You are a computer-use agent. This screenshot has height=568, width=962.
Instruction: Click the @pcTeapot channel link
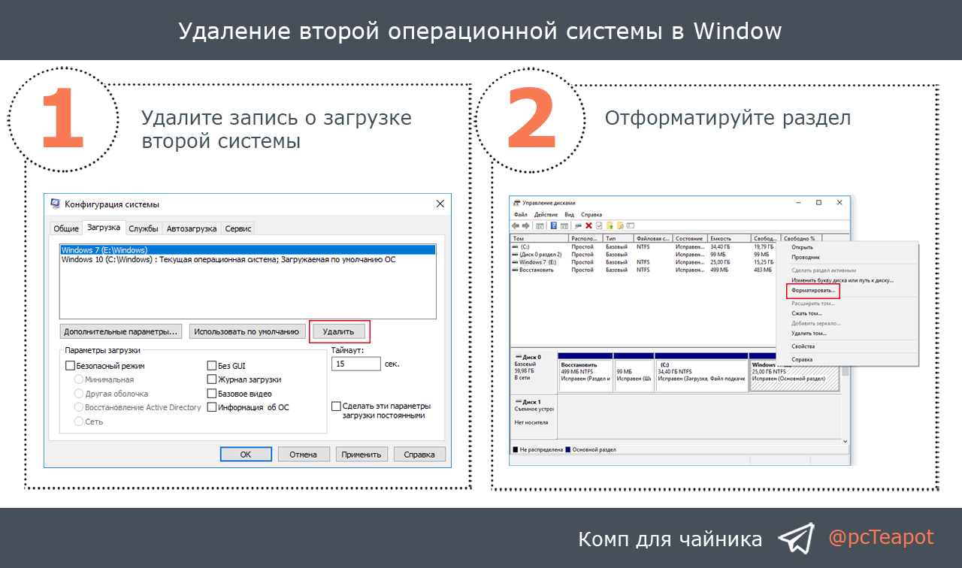tap(881, 537)
